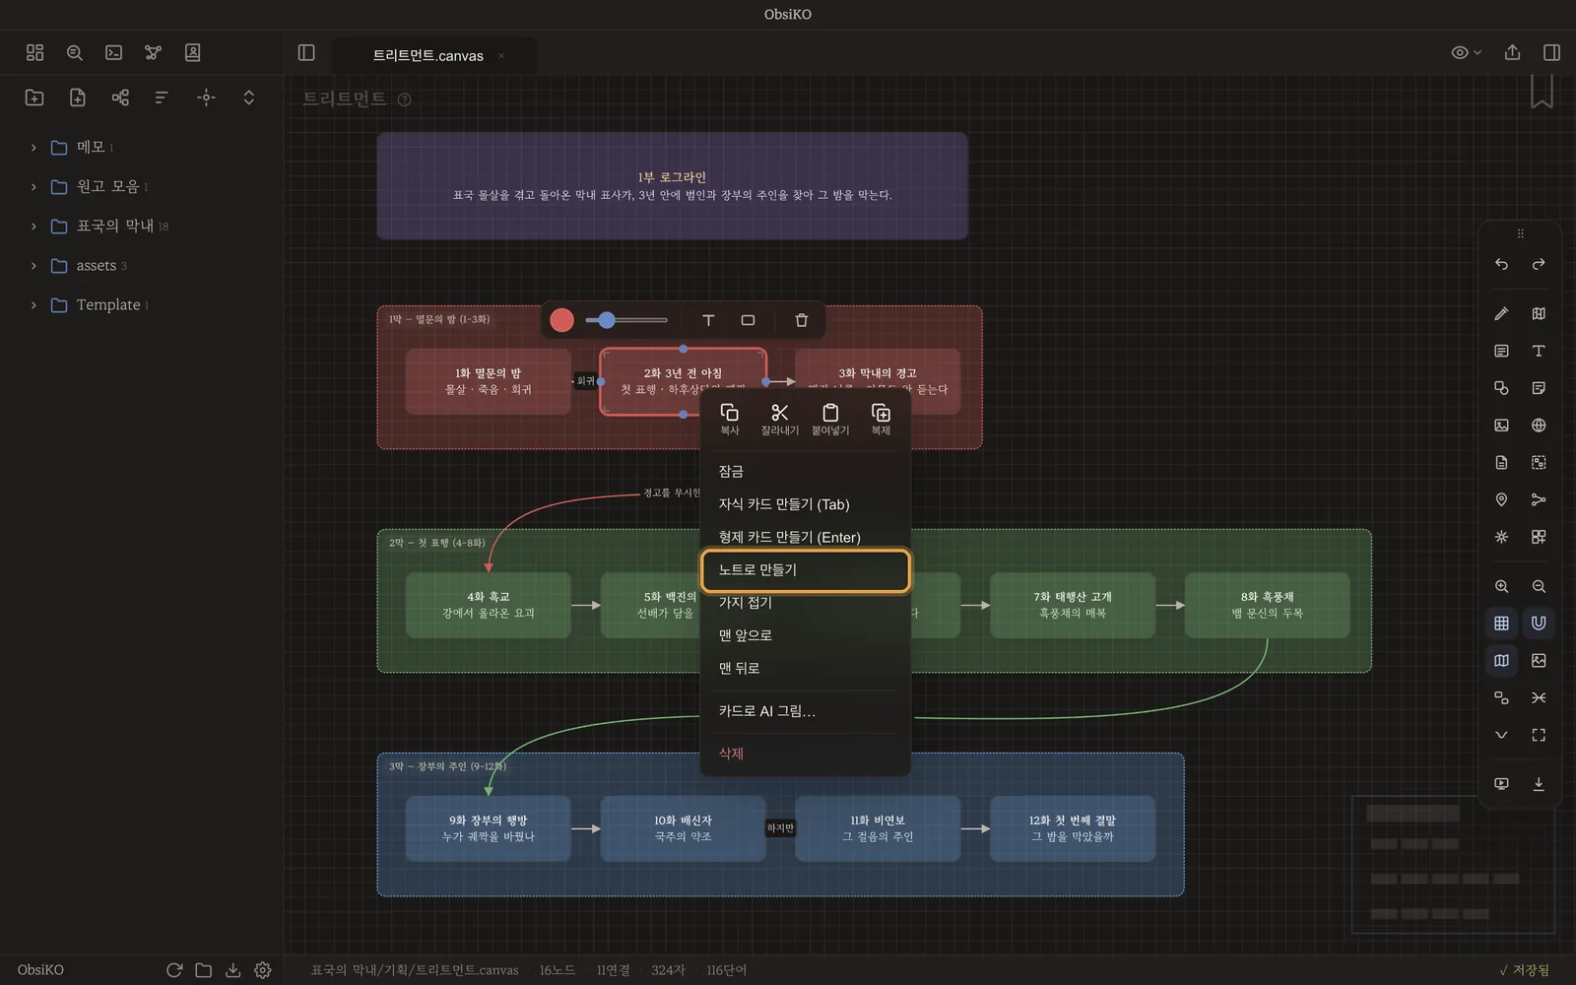This screenshot has height=985, width=1576.
Task: Click the map pin icon in right toolbar
Action: pyautogui.click(x=1501, y=499)
